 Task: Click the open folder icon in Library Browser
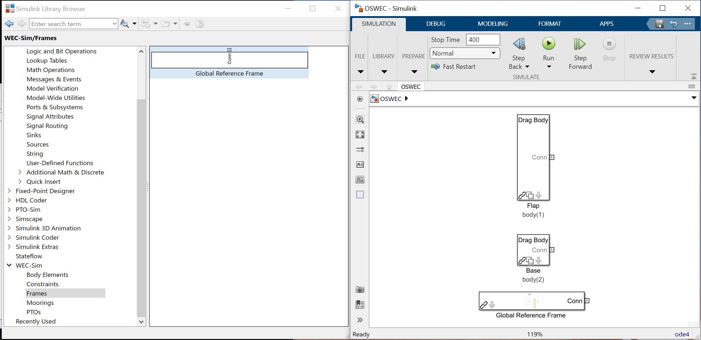point(165,24)
